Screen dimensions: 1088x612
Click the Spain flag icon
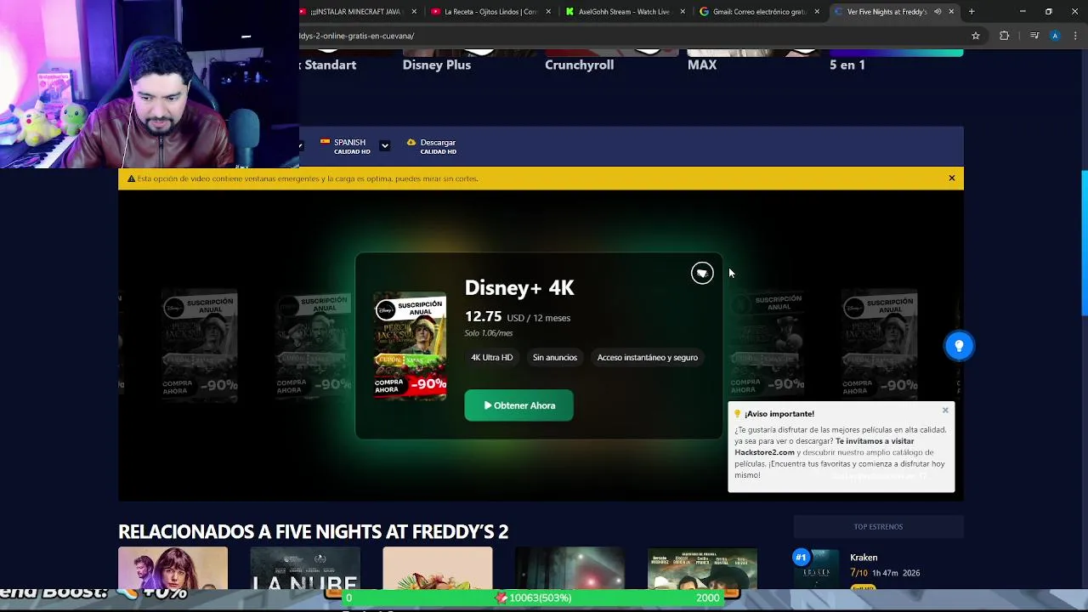[x=325, y=142]
